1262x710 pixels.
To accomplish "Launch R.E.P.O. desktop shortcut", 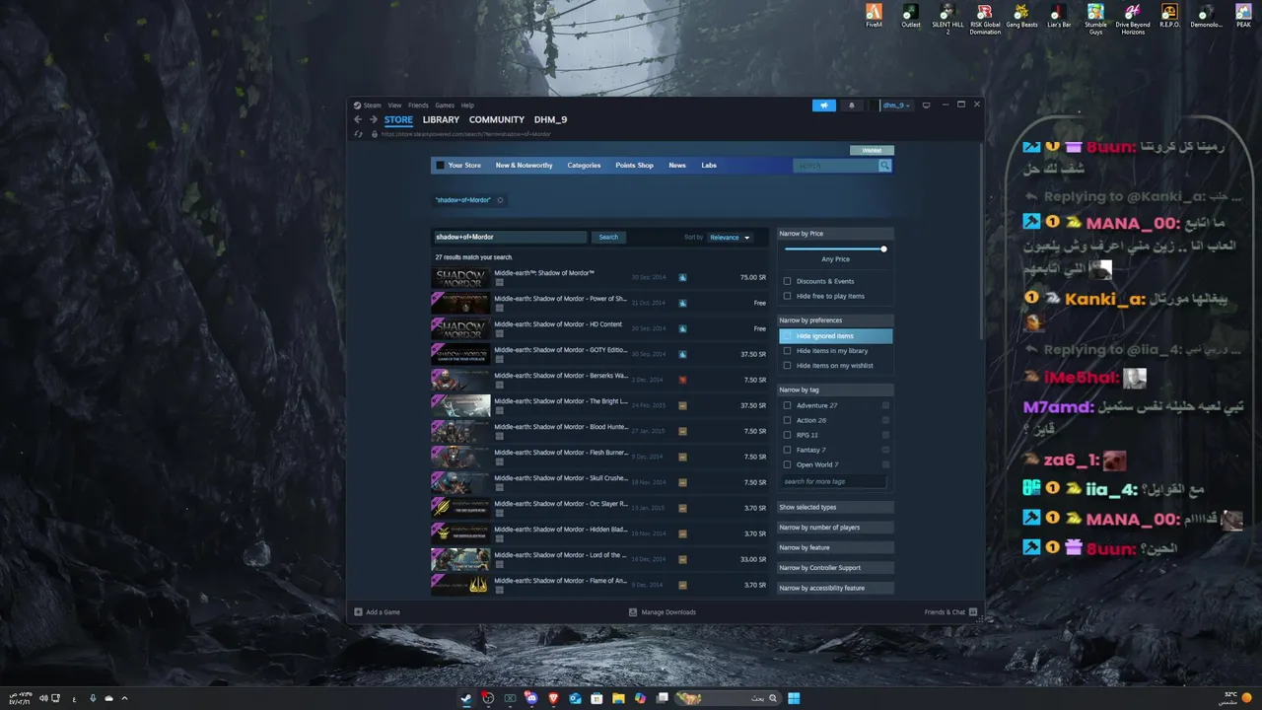I will (1169, 16).
